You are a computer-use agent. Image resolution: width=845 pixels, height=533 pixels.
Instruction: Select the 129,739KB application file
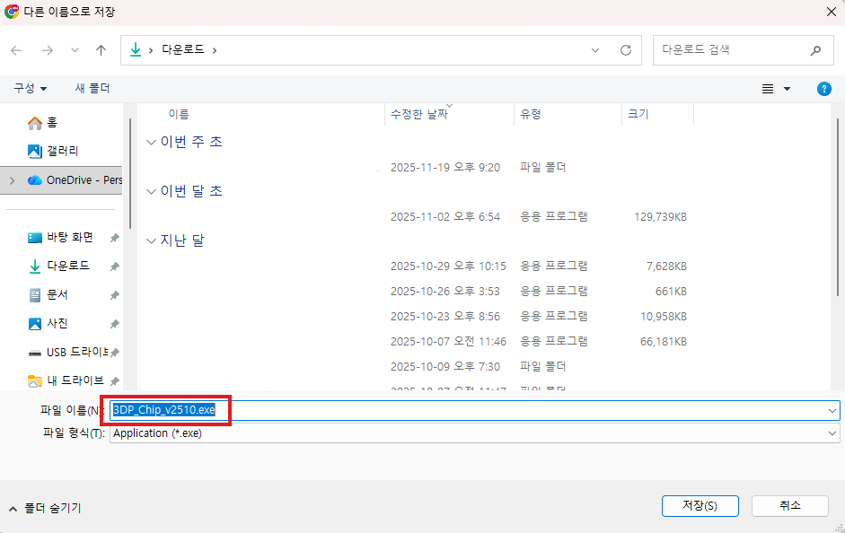click(418, 217)
